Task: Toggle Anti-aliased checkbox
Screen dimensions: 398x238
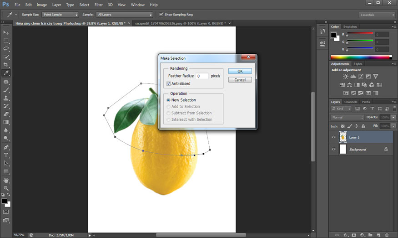Action: tap(169, 83)
